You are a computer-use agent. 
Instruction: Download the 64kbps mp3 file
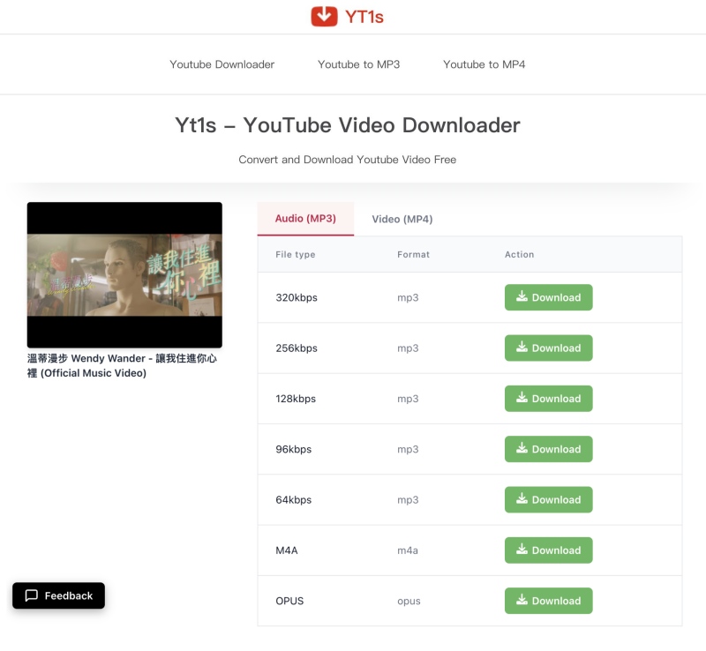click(548, 500)
